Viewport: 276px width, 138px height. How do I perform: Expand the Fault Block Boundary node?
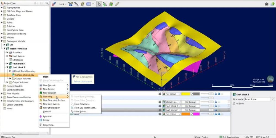pyautogui.click(x=10, y=71)
